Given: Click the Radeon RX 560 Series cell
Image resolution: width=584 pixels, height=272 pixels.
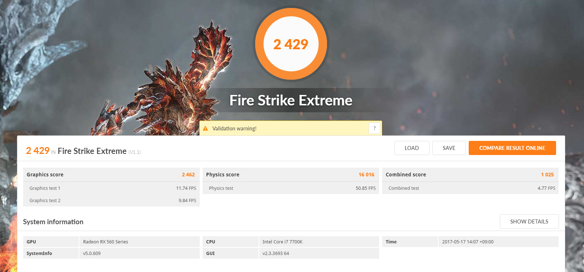Looking at the screenshot, I should [139, 242].
